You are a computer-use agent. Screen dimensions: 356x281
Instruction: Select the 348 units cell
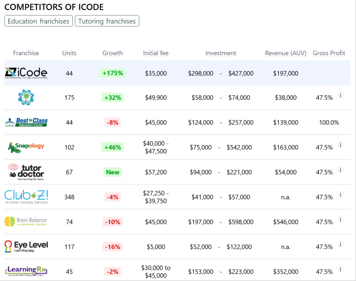click(x=69, y=197)
